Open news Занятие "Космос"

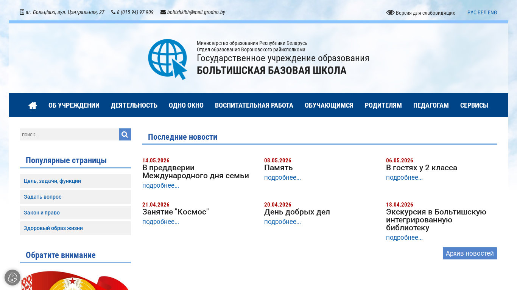tap(176, 212)
